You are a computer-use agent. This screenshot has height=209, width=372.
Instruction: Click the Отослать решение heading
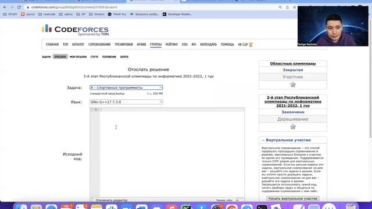[148, 70]
